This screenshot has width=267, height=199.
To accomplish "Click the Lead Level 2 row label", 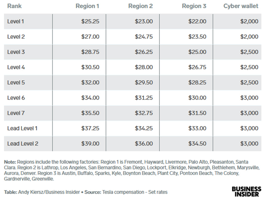I will click(22, 144).
